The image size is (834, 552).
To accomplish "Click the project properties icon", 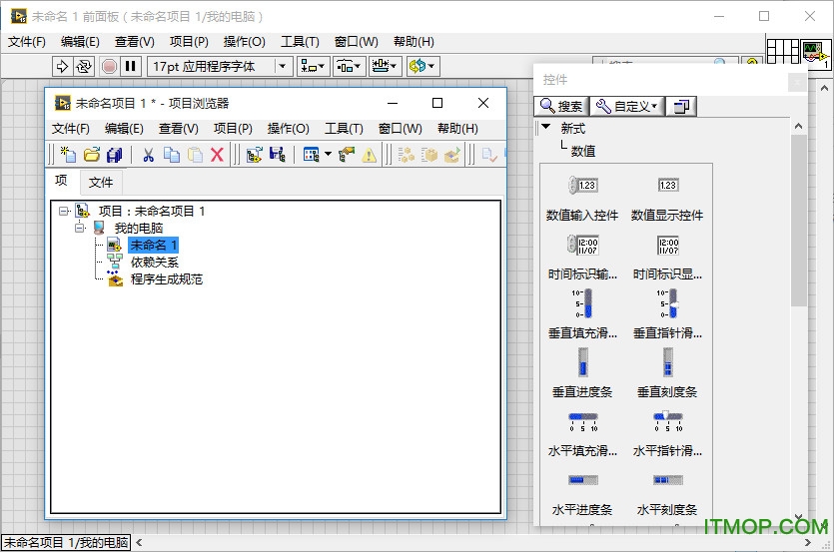I will 347,155.
